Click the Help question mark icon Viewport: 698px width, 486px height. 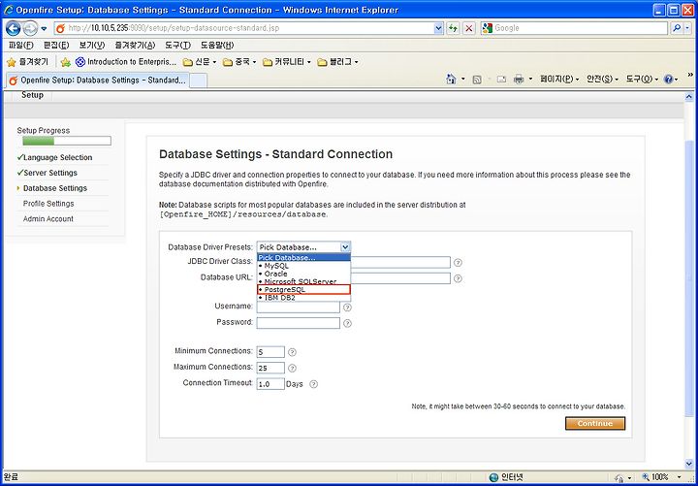668,80
